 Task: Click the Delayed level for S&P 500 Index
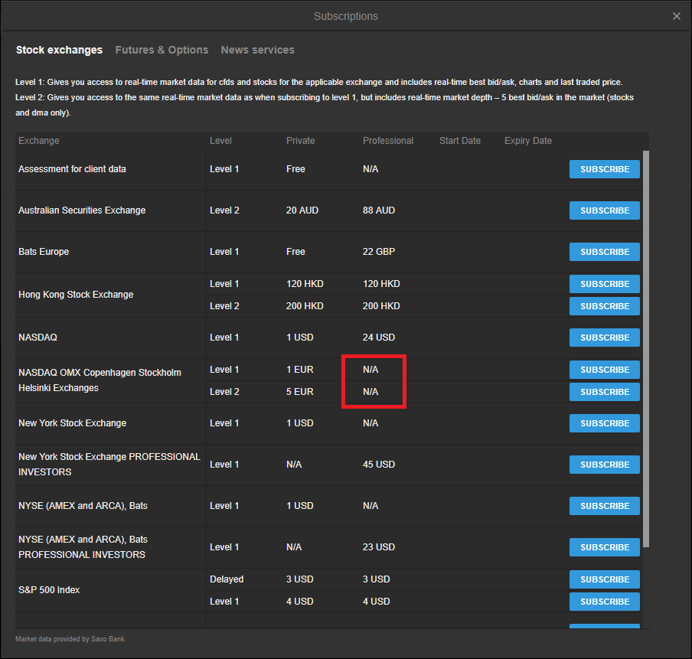227,579
